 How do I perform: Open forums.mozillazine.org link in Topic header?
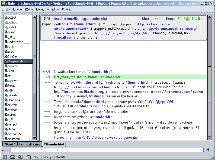point(172,29)
